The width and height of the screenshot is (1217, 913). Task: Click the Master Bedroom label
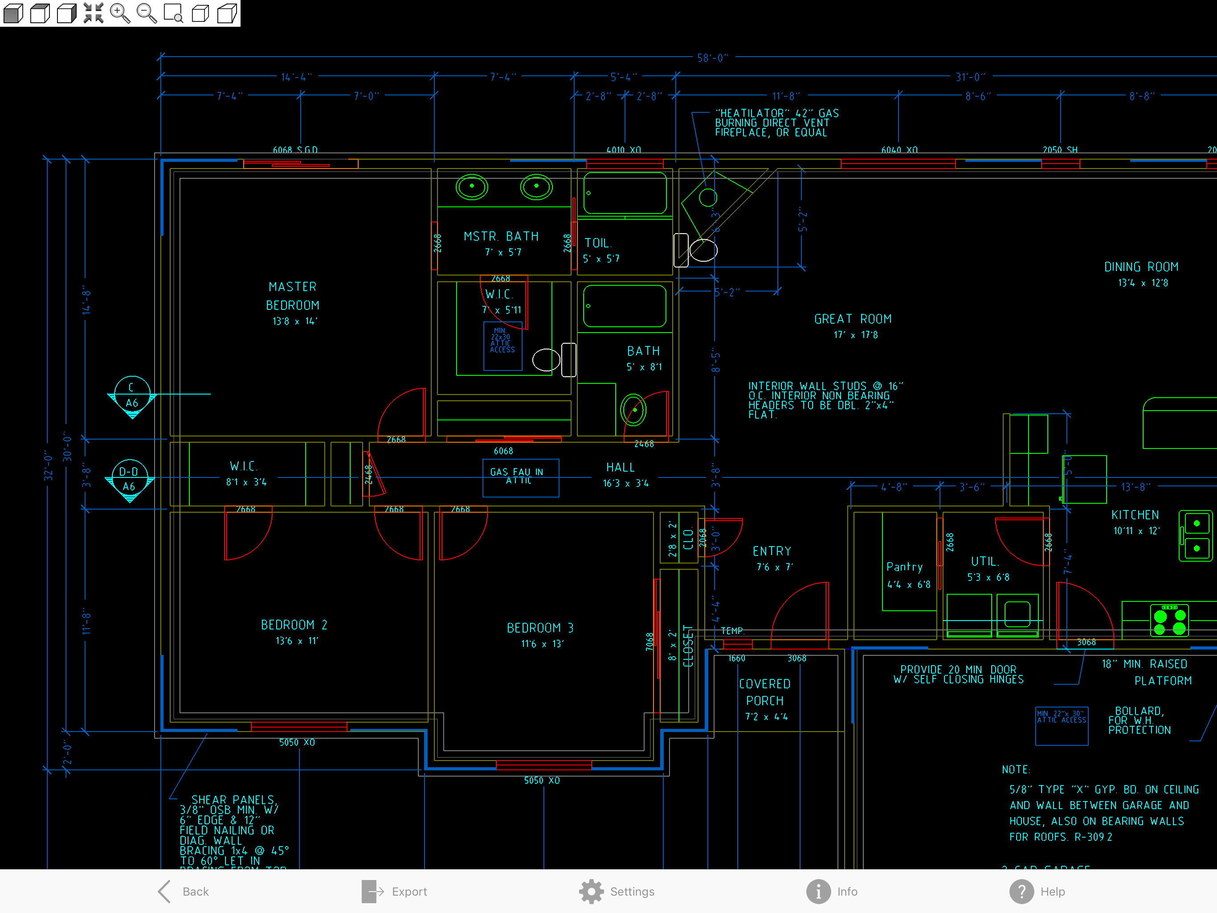292,296
